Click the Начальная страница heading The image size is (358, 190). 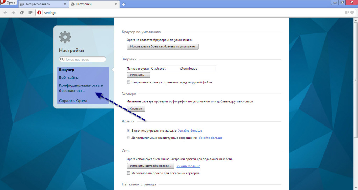[139, 184]
